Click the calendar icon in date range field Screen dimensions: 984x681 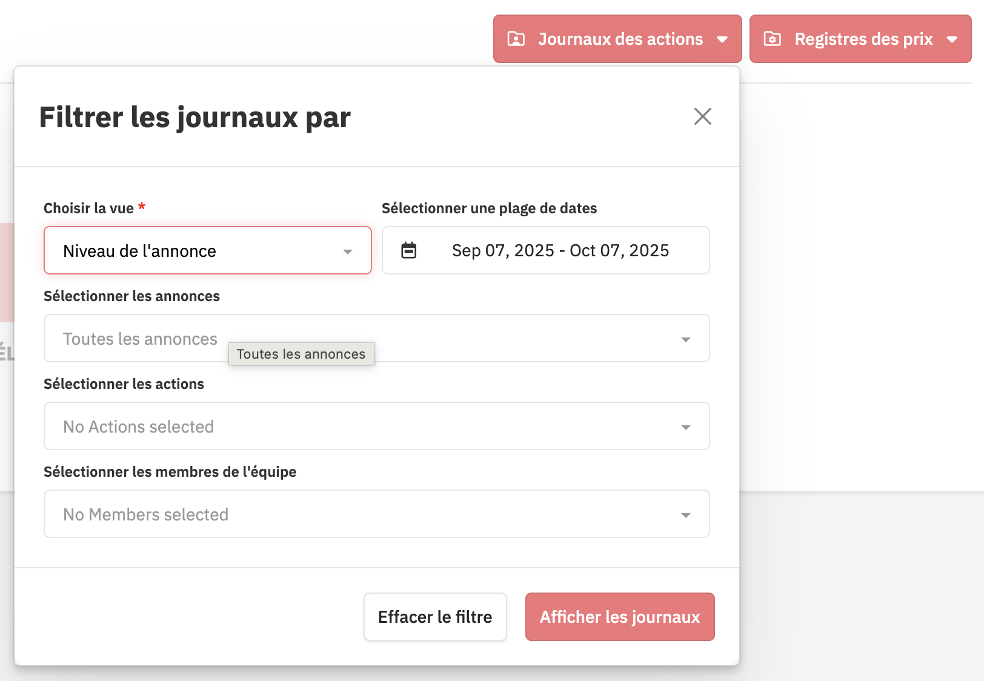point(409,250)
